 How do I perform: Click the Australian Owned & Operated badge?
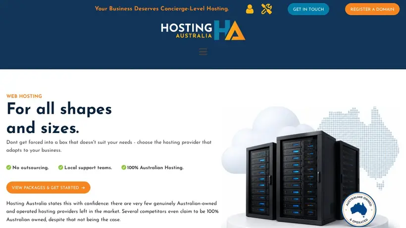[359, 209]
